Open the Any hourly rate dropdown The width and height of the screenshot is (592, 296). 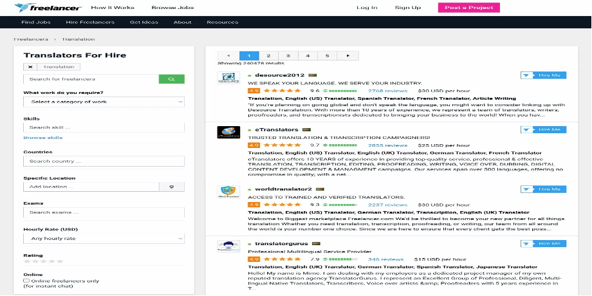pyautogui.click(x=104, y=239)
